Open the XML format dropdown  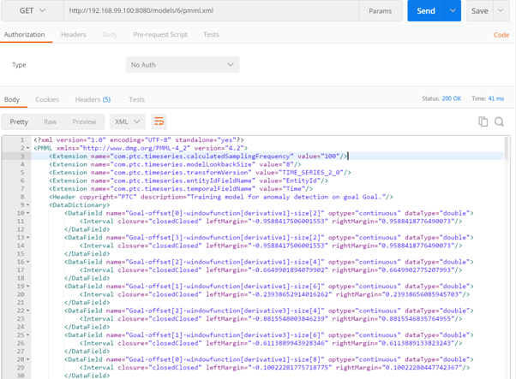tap(128, 121)
